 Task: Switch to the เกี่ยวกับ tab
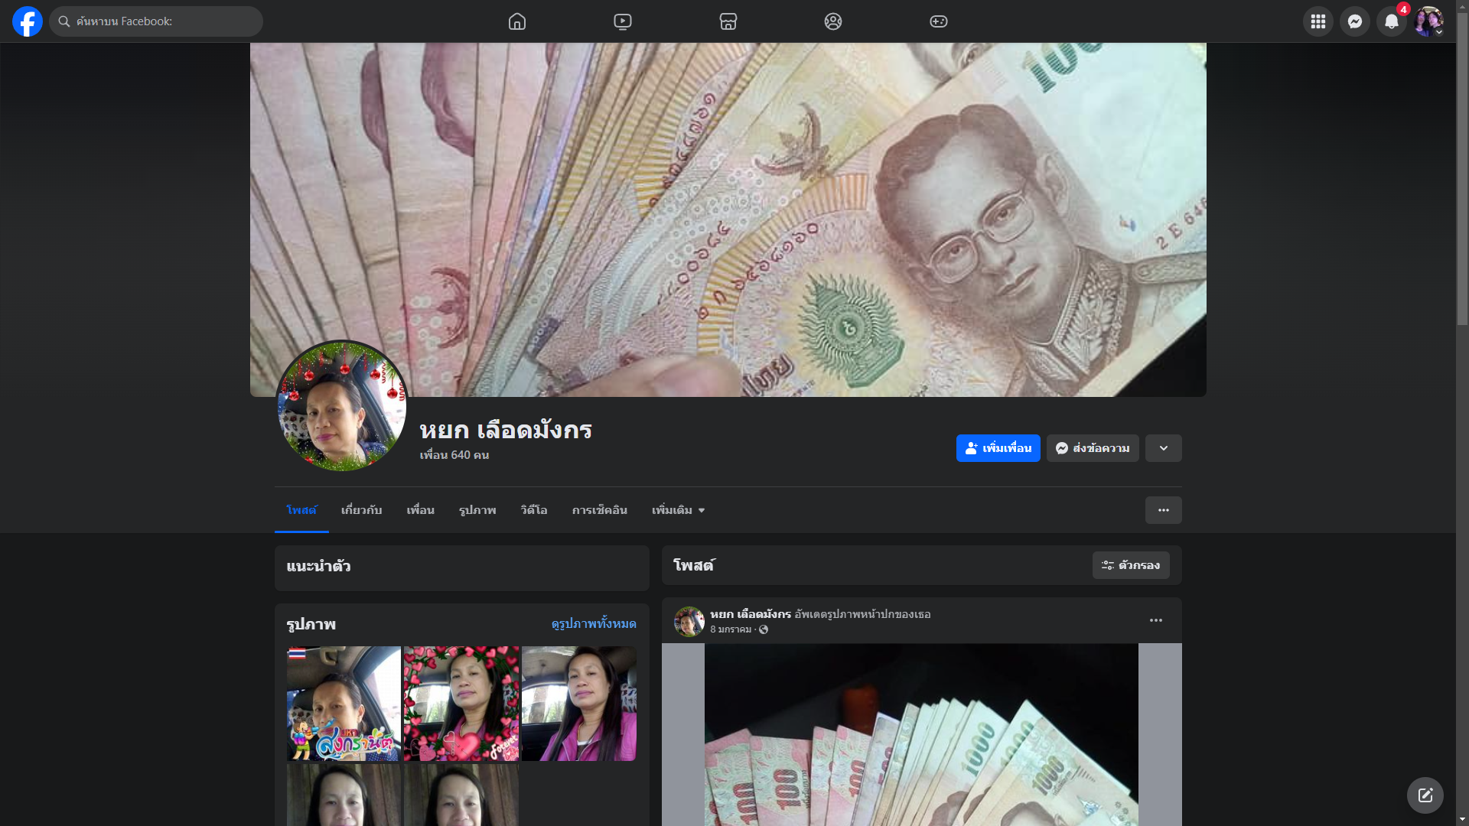click(x=361, y=510)
